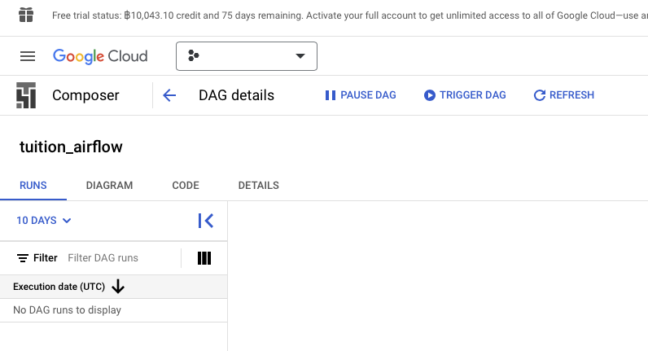Open the hamburger navigation menu
Screen dimensions: 648x351
click(x=28, y=56)
